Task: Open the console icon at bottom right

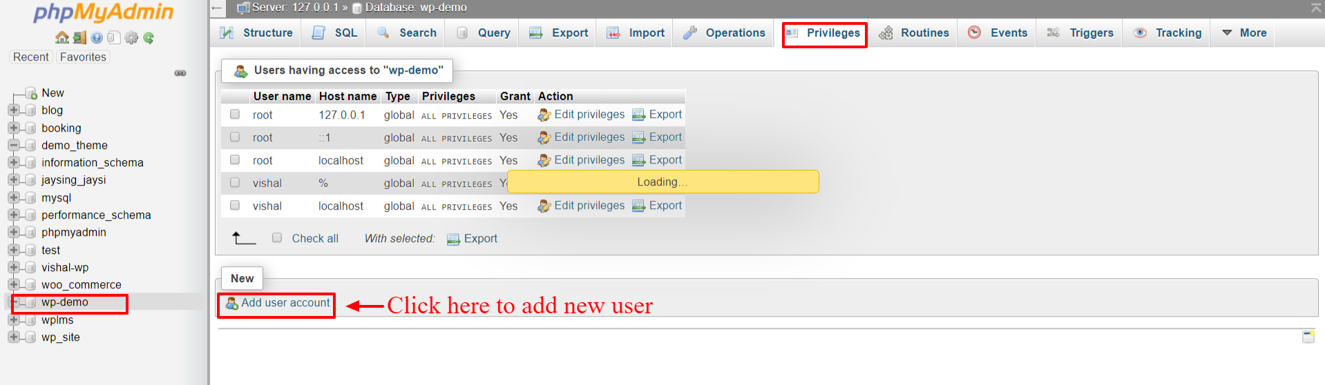Action: (x=1308, y=337)
